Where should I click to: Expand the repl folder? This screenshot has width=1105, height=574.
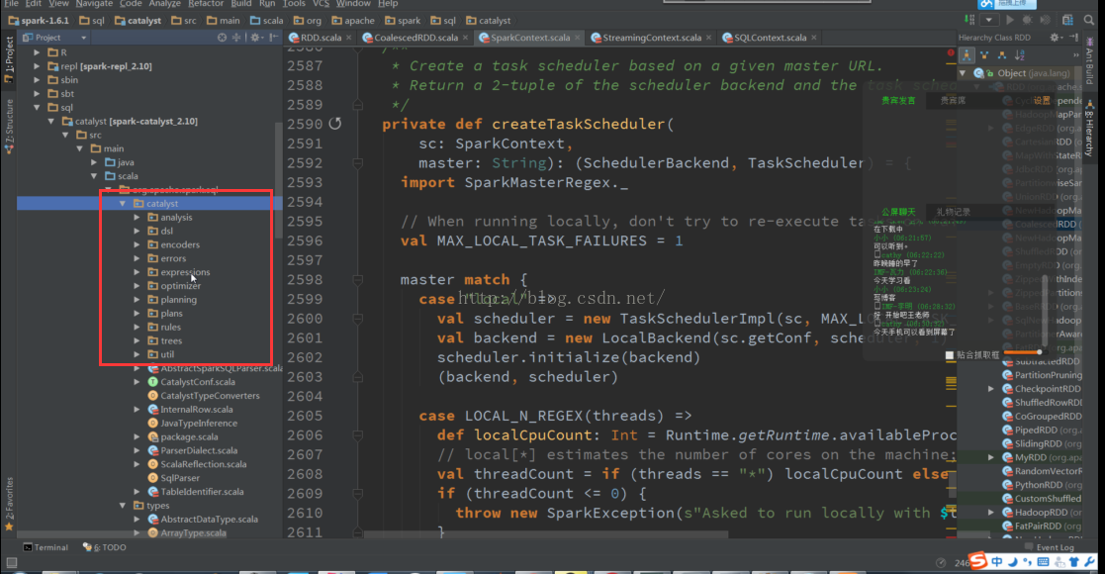[37, 65]
